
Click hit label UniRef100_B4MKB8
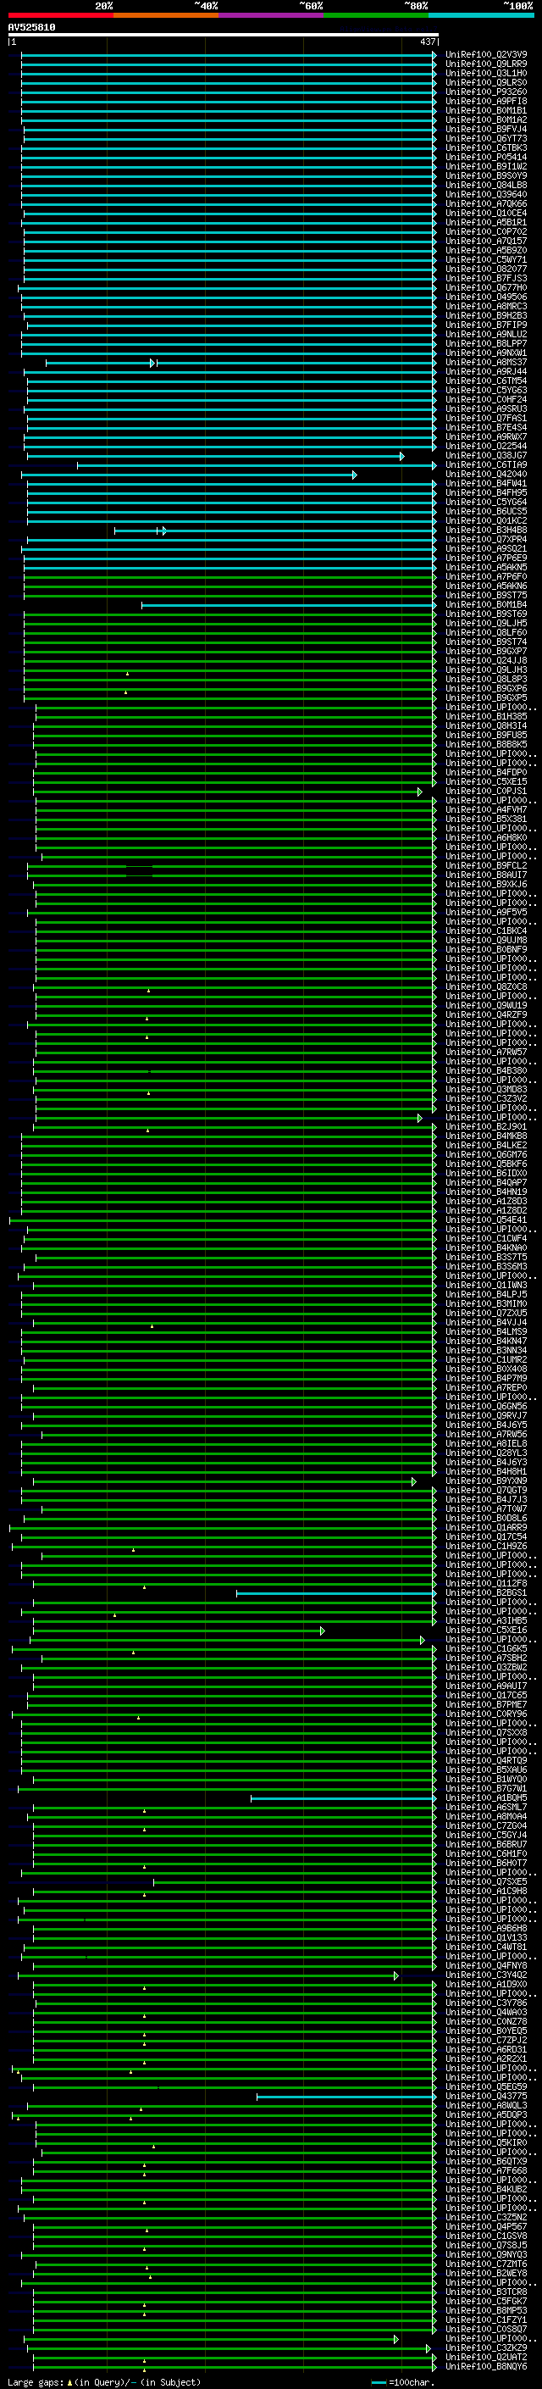tap(486, 1136)
